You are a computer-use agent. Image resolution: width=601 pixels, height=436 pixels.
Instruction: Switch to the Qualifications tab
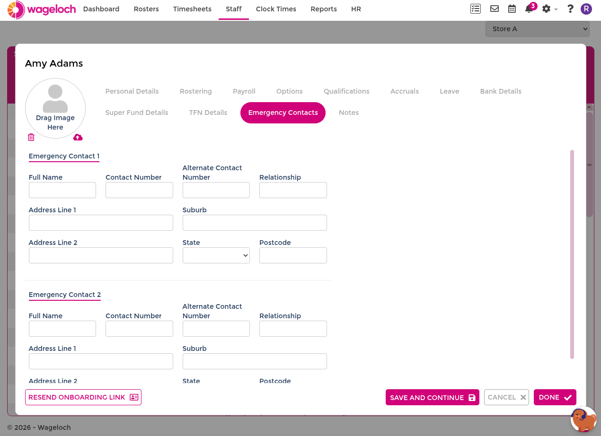tap(346, 91)
